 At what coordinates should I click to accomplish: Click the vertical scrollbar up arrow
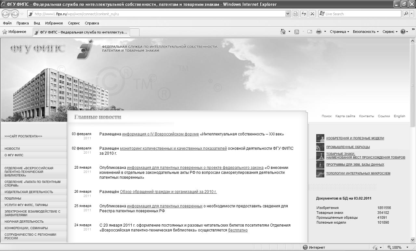click(x=413, y=41)
